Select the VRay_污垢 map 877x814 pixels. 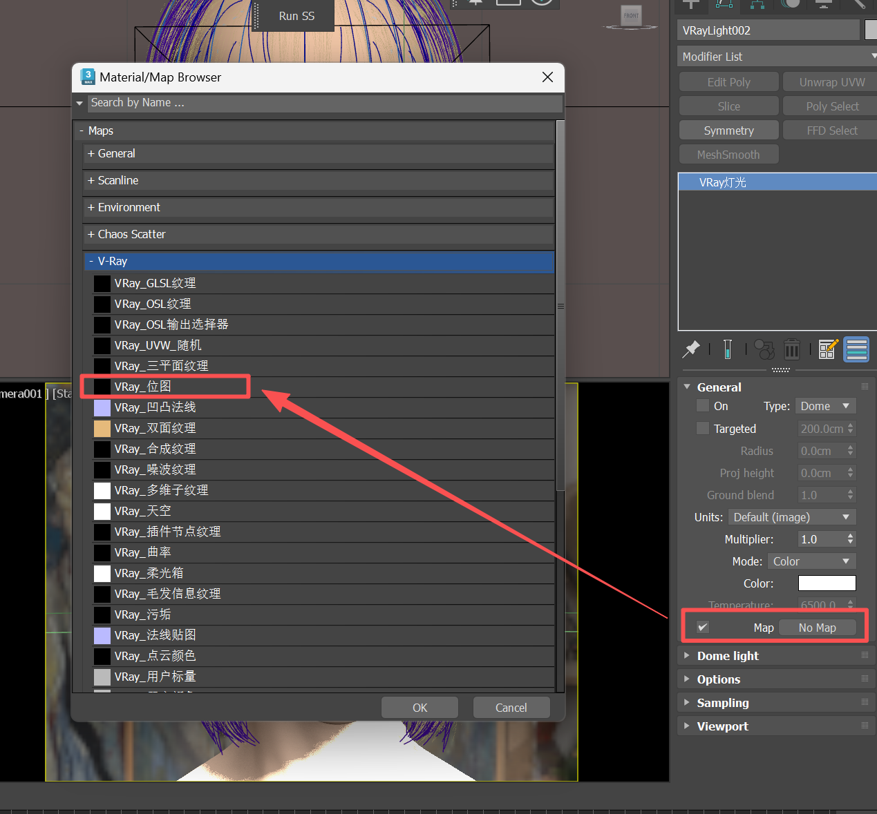(x=323, y=614)
